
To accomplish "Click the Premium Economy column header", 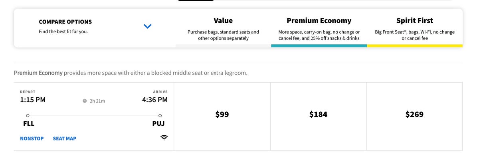I will (x=319, y=21).
